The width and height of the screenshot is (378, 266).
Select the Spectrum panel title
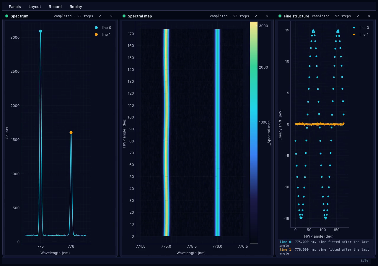coord(19,16)
